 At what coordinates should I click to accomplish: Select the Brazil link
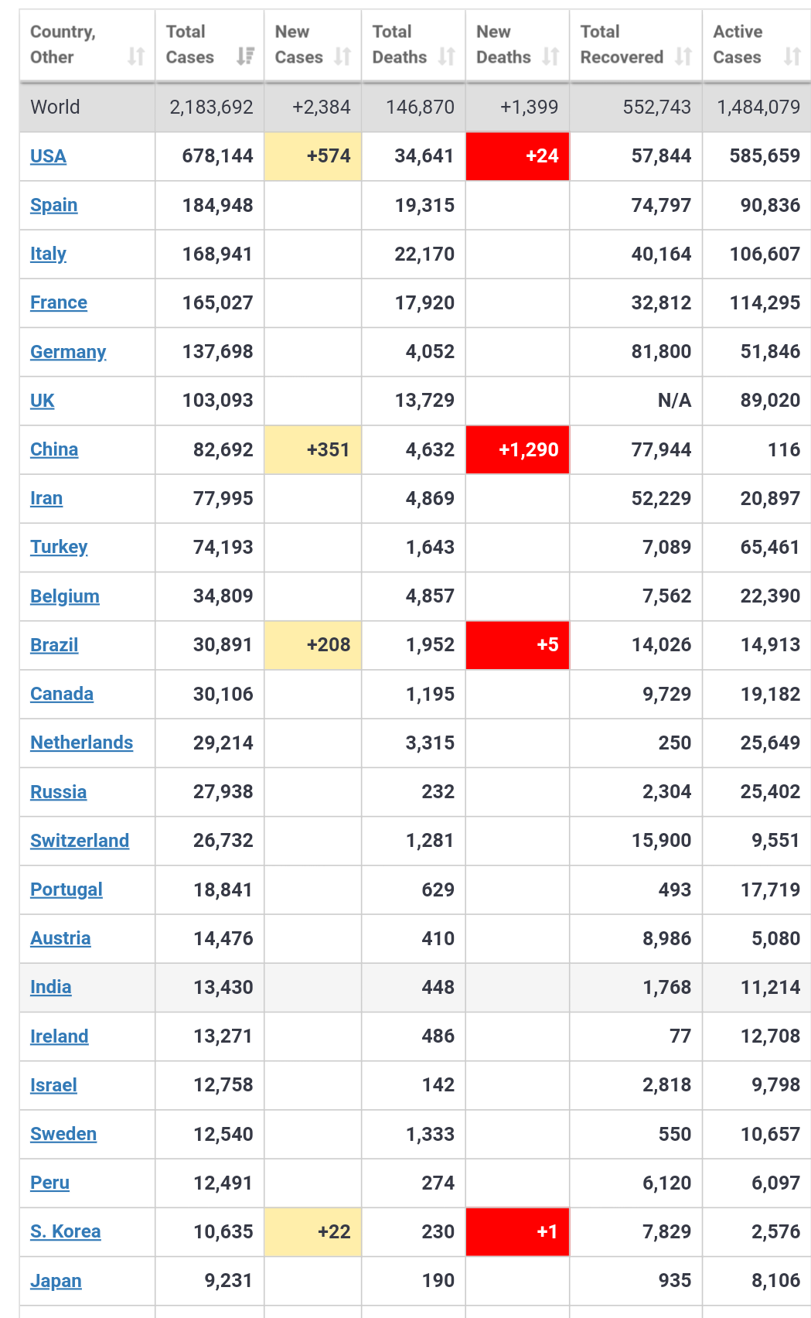tap(54, 645)
